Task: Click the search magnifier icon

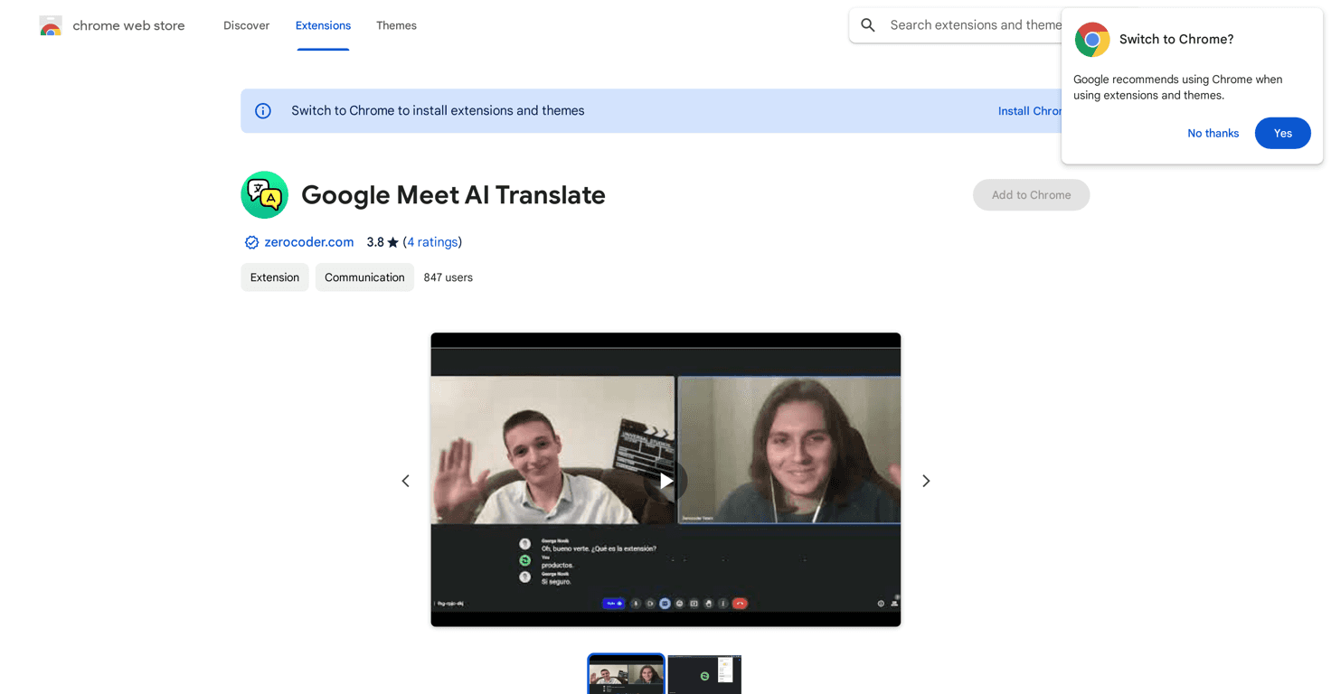Action: tap(867, 25)
